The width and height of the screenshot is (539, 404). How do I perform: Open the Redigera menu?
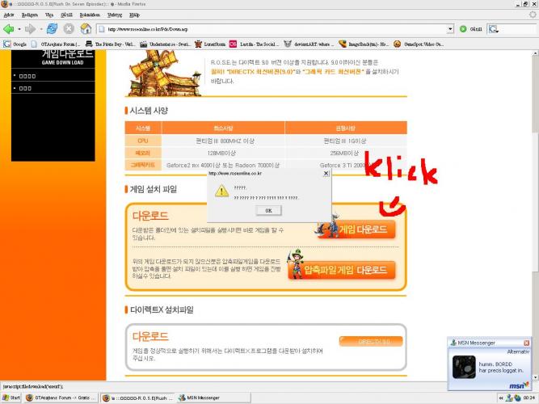point(30,15)
